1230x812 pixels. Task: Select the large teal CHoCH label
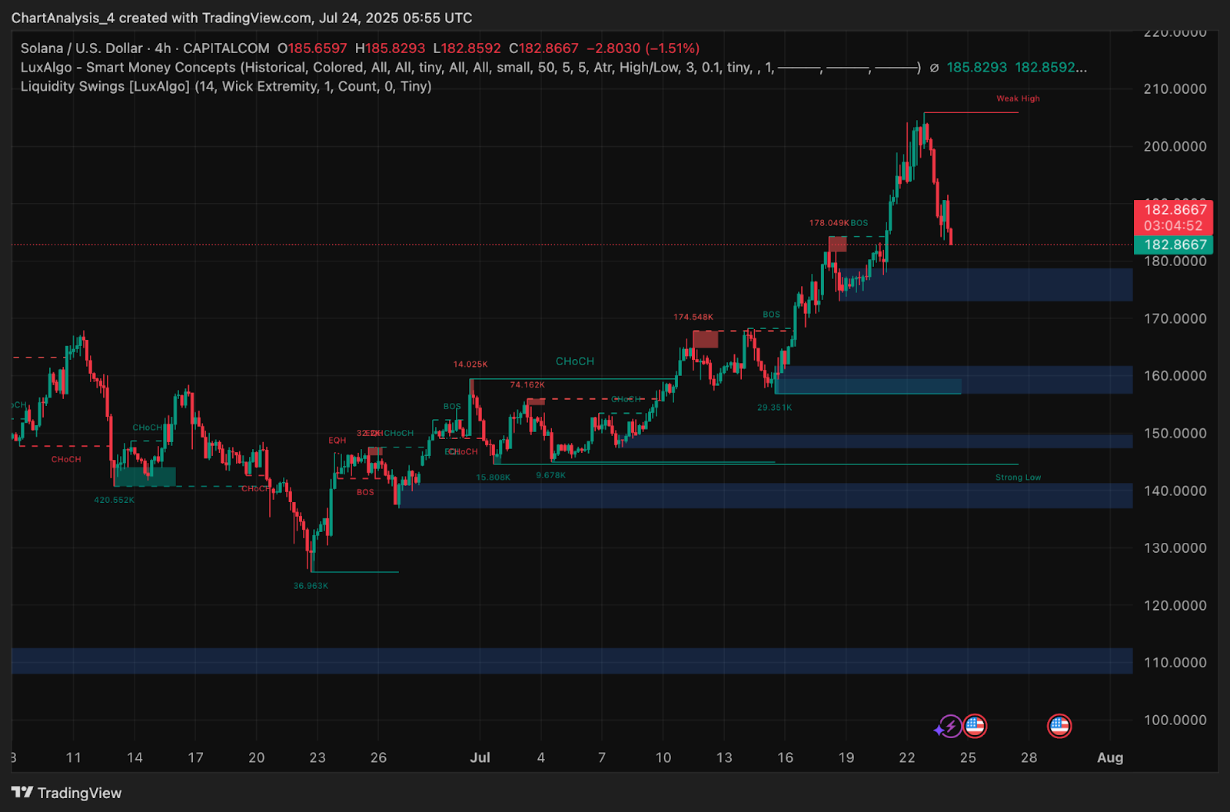click(x=575, y=361)
